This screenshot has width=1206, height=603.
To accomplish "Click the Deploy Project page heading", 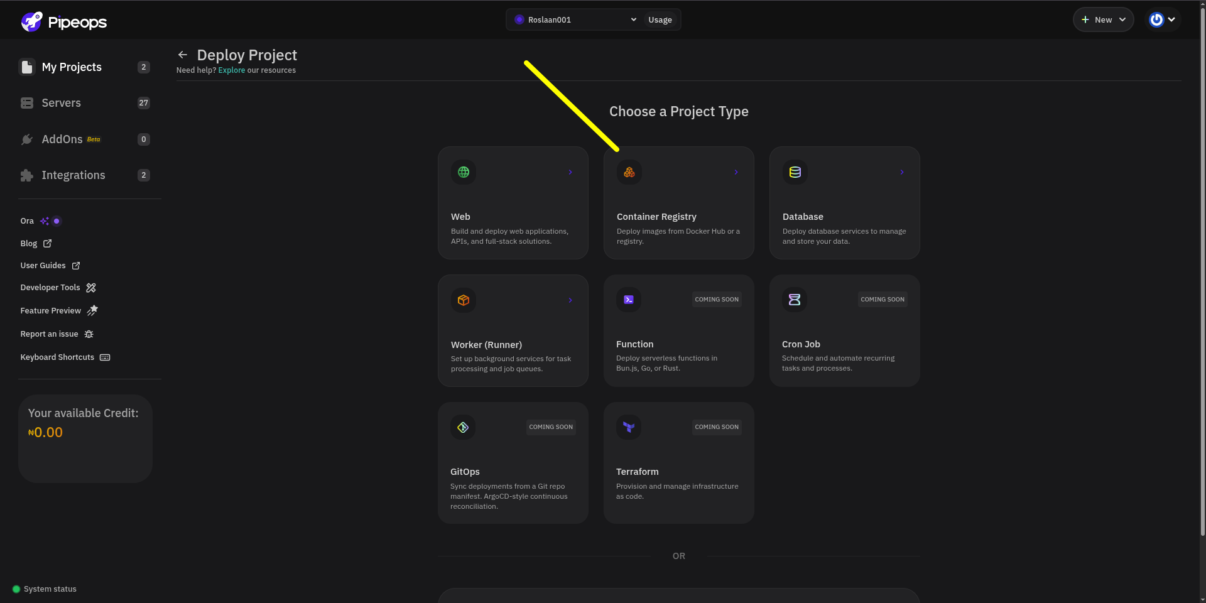I will click(x=247, y=55).
